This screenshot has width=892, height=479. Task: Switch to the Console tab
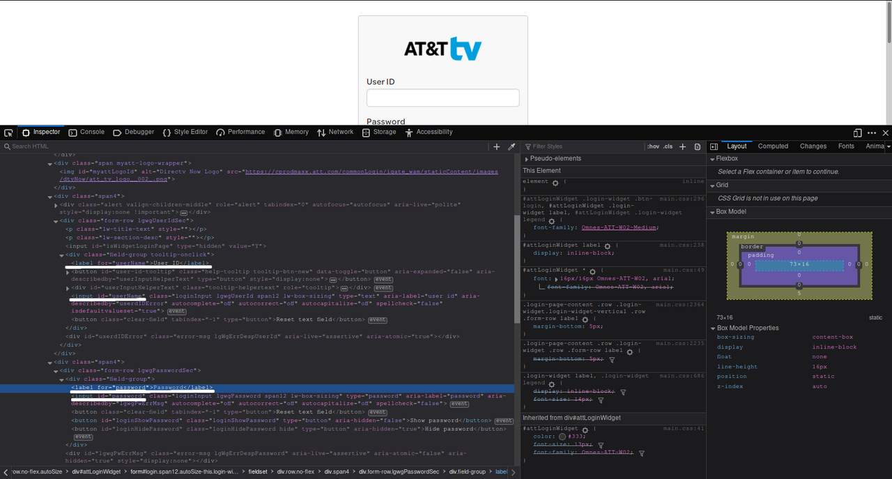(x=86, y=132)
